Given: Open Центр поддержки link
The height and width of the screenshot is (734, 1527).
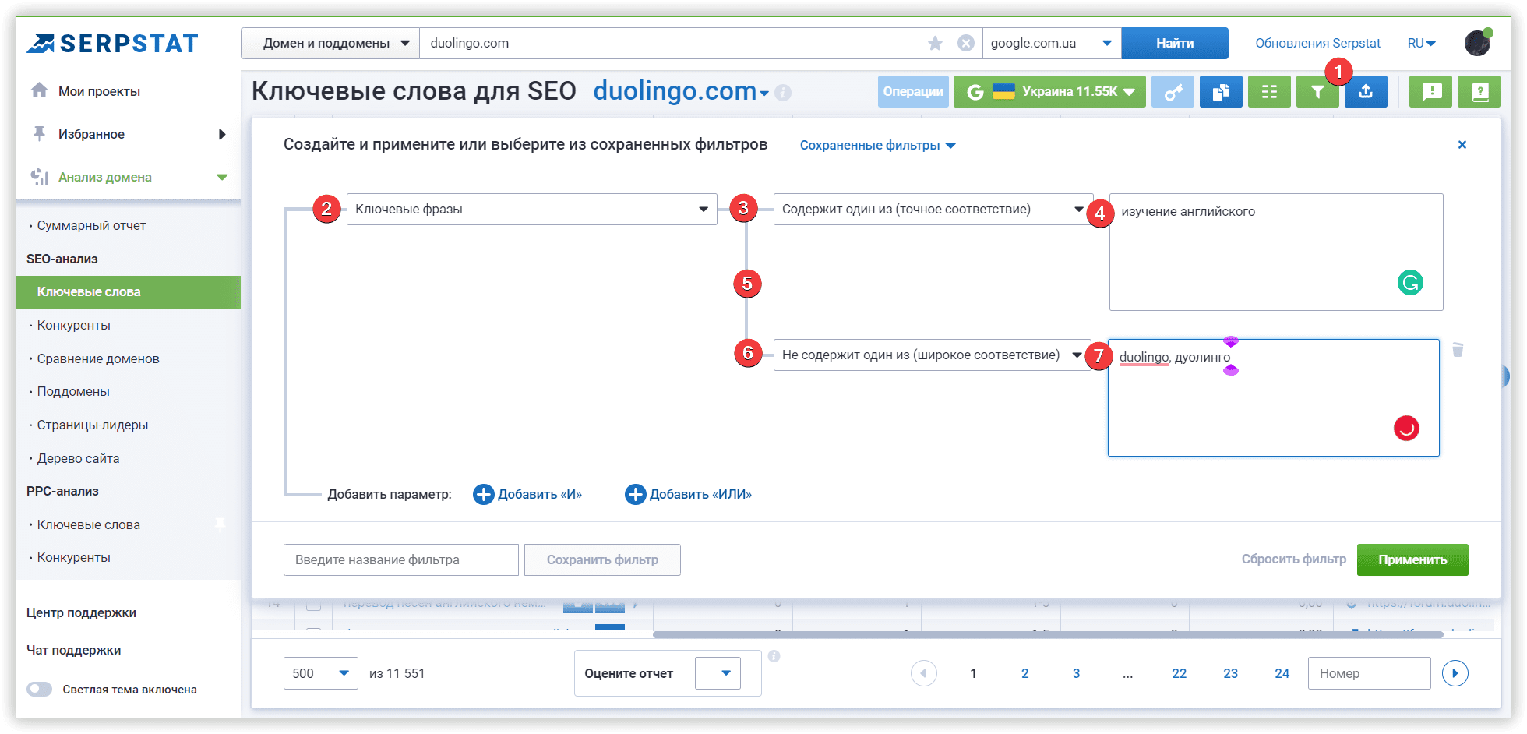Looking at the screenshot, I should [81, 612].
